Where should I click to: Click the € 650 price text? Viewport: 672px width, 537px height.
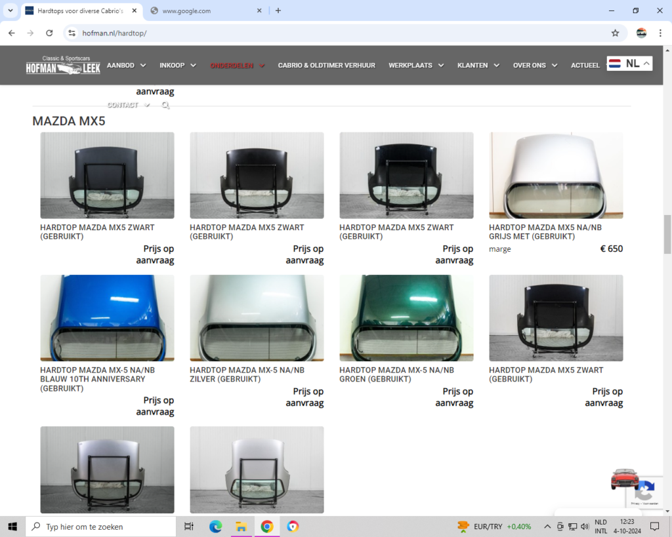pos(612,249)
